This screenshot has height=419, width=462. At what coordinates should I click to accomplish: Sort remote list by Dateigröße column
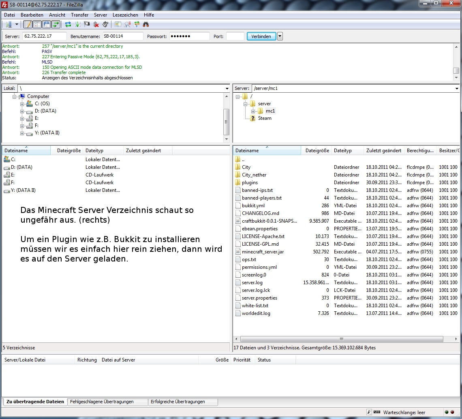pyautogui.click(x=317, y=150)
